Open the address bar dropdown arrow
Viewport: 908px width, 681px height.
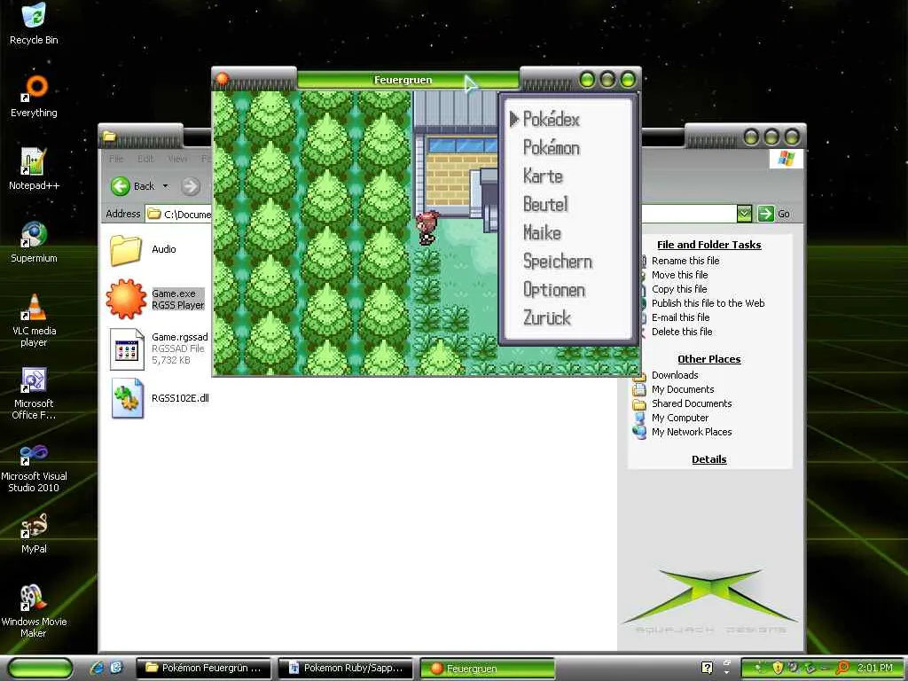[x=744, y=214]
